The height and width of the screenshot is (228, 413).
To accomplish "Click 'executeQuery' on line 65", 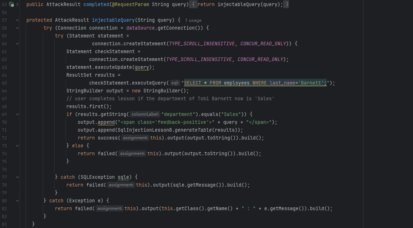I will [149, 83].
